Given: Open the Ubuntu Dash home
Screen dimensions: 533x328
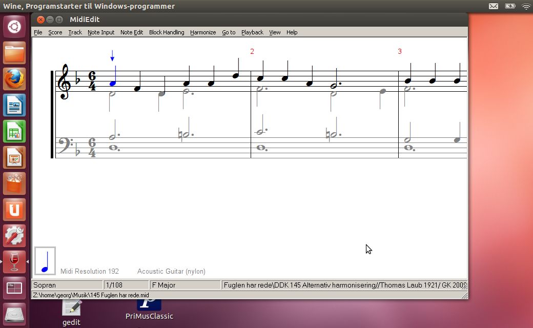Looking at the screenshot, I should [14, 27].
